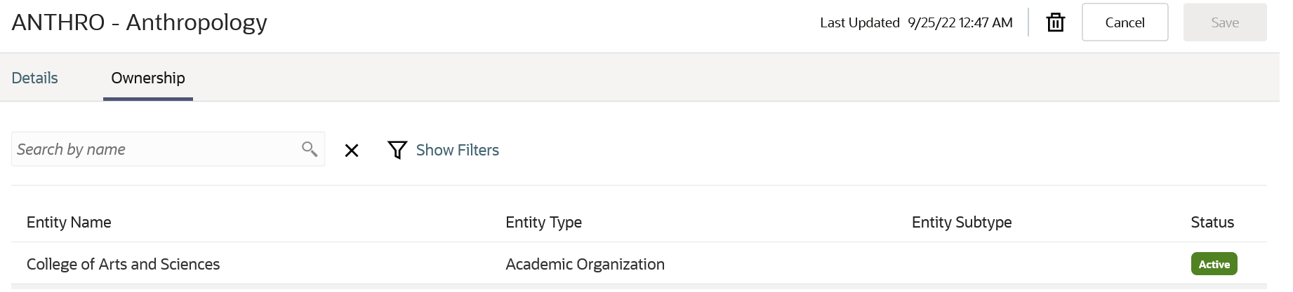Select the Ownership tab
The height and width of the screenshot is (292, 1293).
coord(148,78)
